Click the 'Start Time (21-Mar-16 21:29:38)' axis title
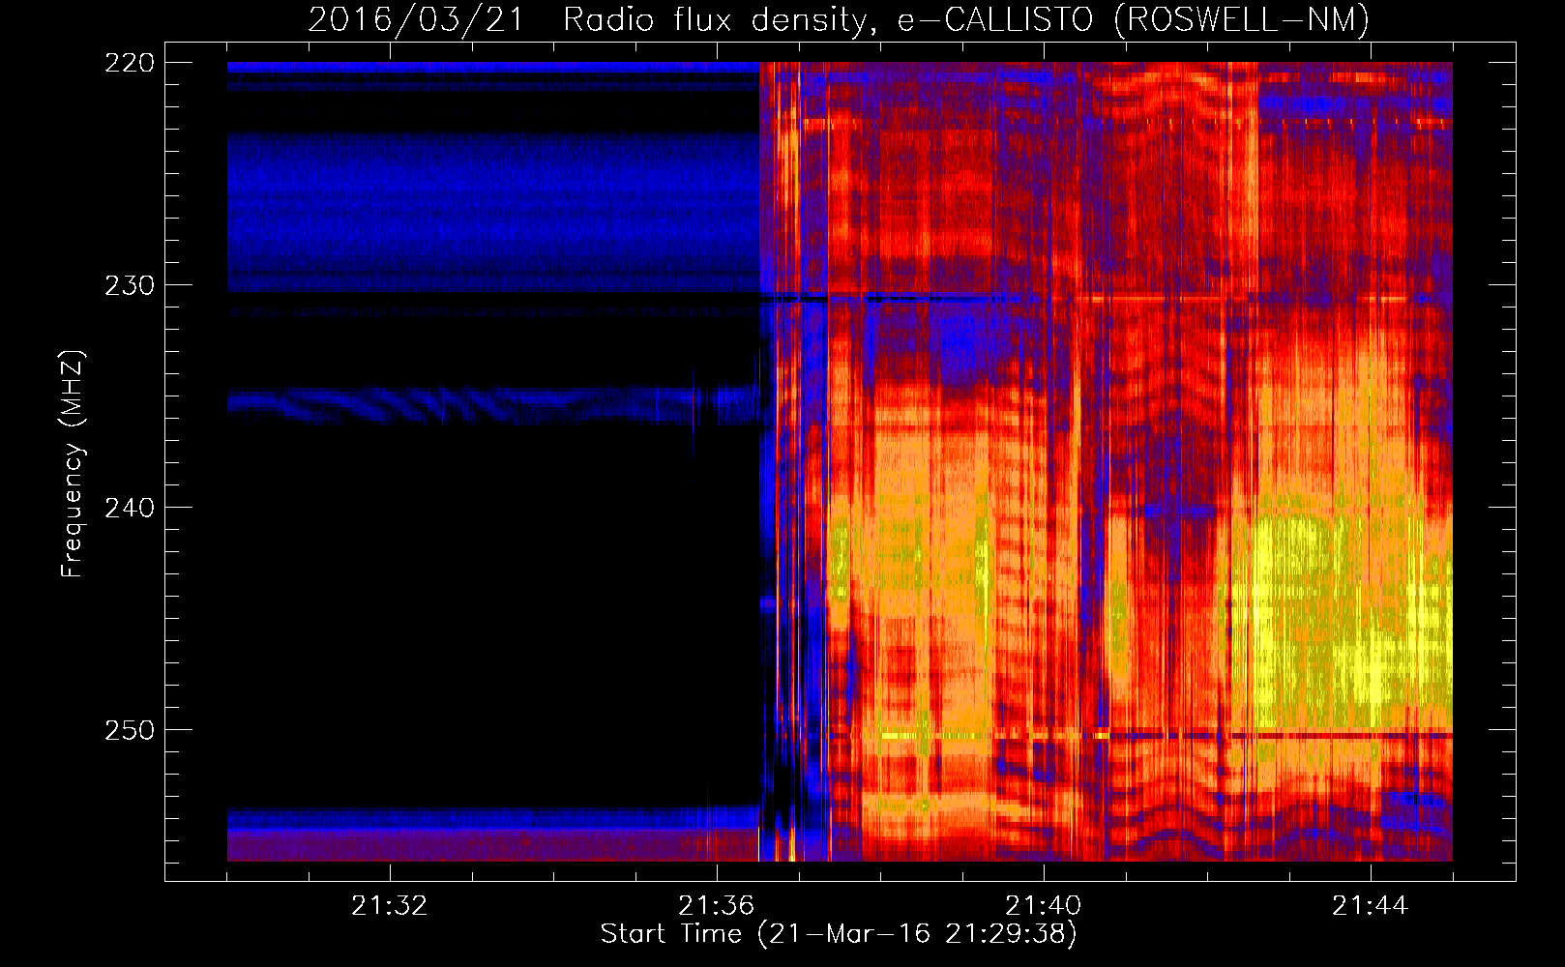The image size is (1565, 967). coord(839,934)
